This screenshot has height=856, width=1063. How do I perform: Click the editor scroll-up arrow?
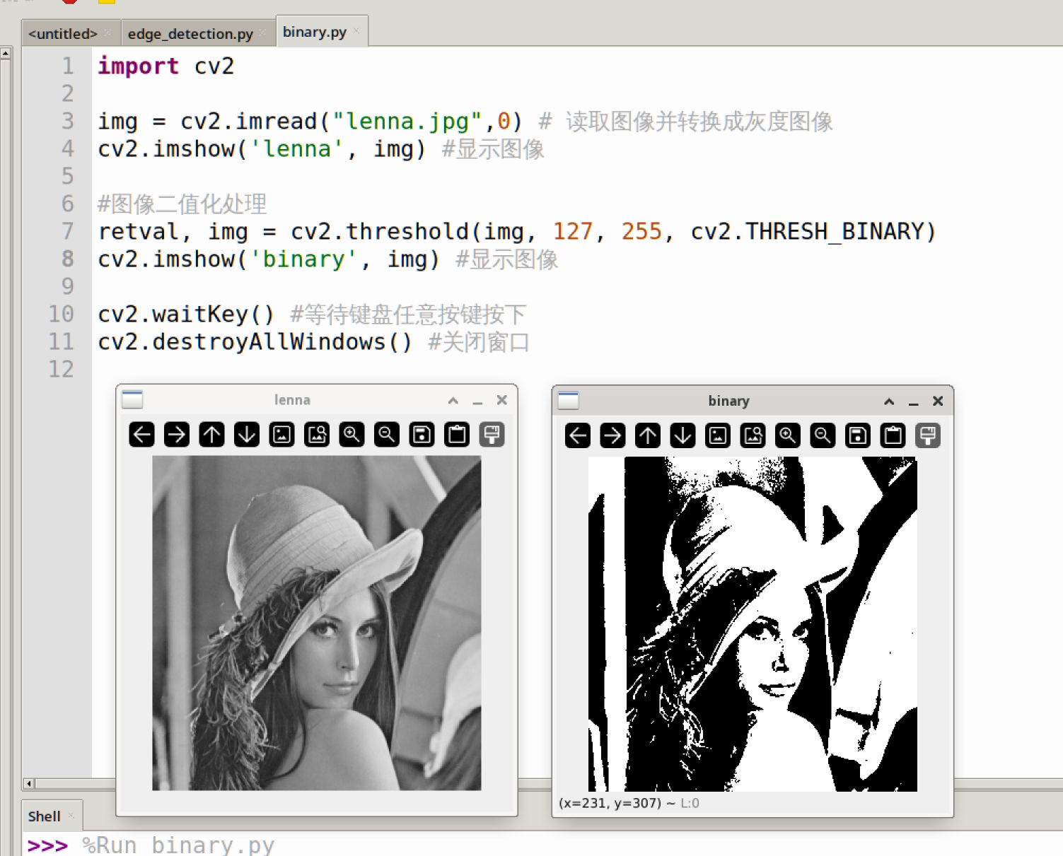click(5, 53)
